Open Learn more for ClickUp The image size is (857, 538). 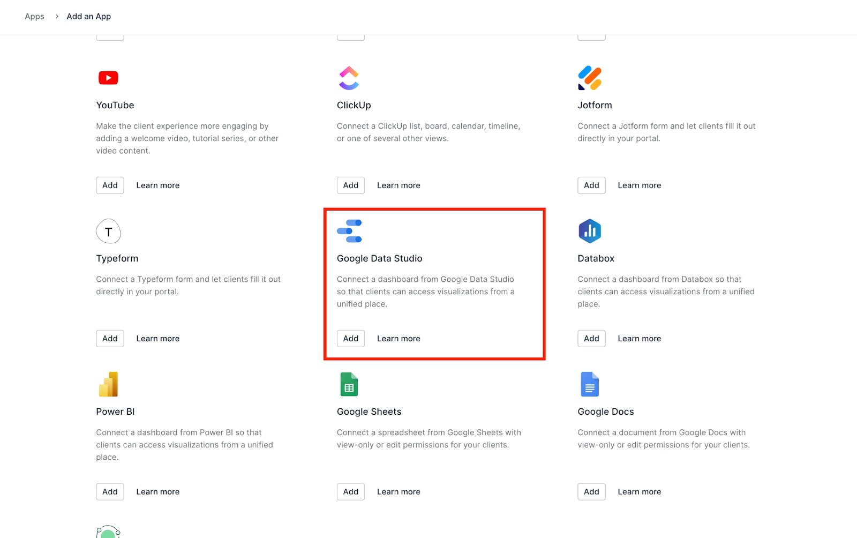(x=399, y=185)
